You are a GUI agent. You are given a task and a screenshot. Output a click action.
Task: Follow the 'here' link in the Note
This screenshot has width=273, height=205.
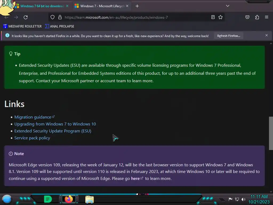(137, 179)
